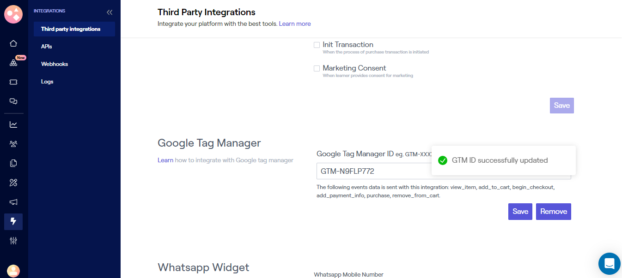Open the Learn more link in header
This screenshot has width=622, height=278.
(295, 24)
